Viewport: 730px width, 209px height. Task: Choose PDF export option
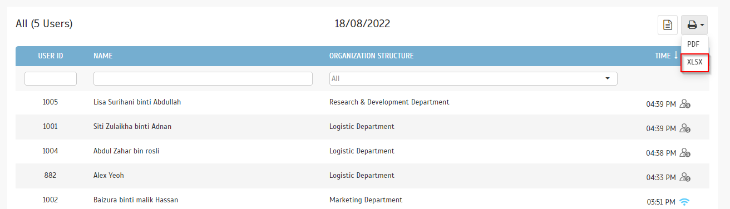pyautogui.click(x=693, y=44)
